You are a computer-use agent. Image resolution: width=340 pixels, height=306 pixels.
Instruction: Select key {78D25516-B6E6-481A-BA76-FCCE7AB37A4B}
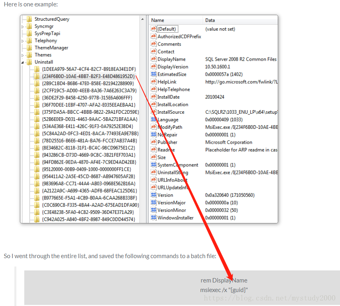(x=89, y=141)
